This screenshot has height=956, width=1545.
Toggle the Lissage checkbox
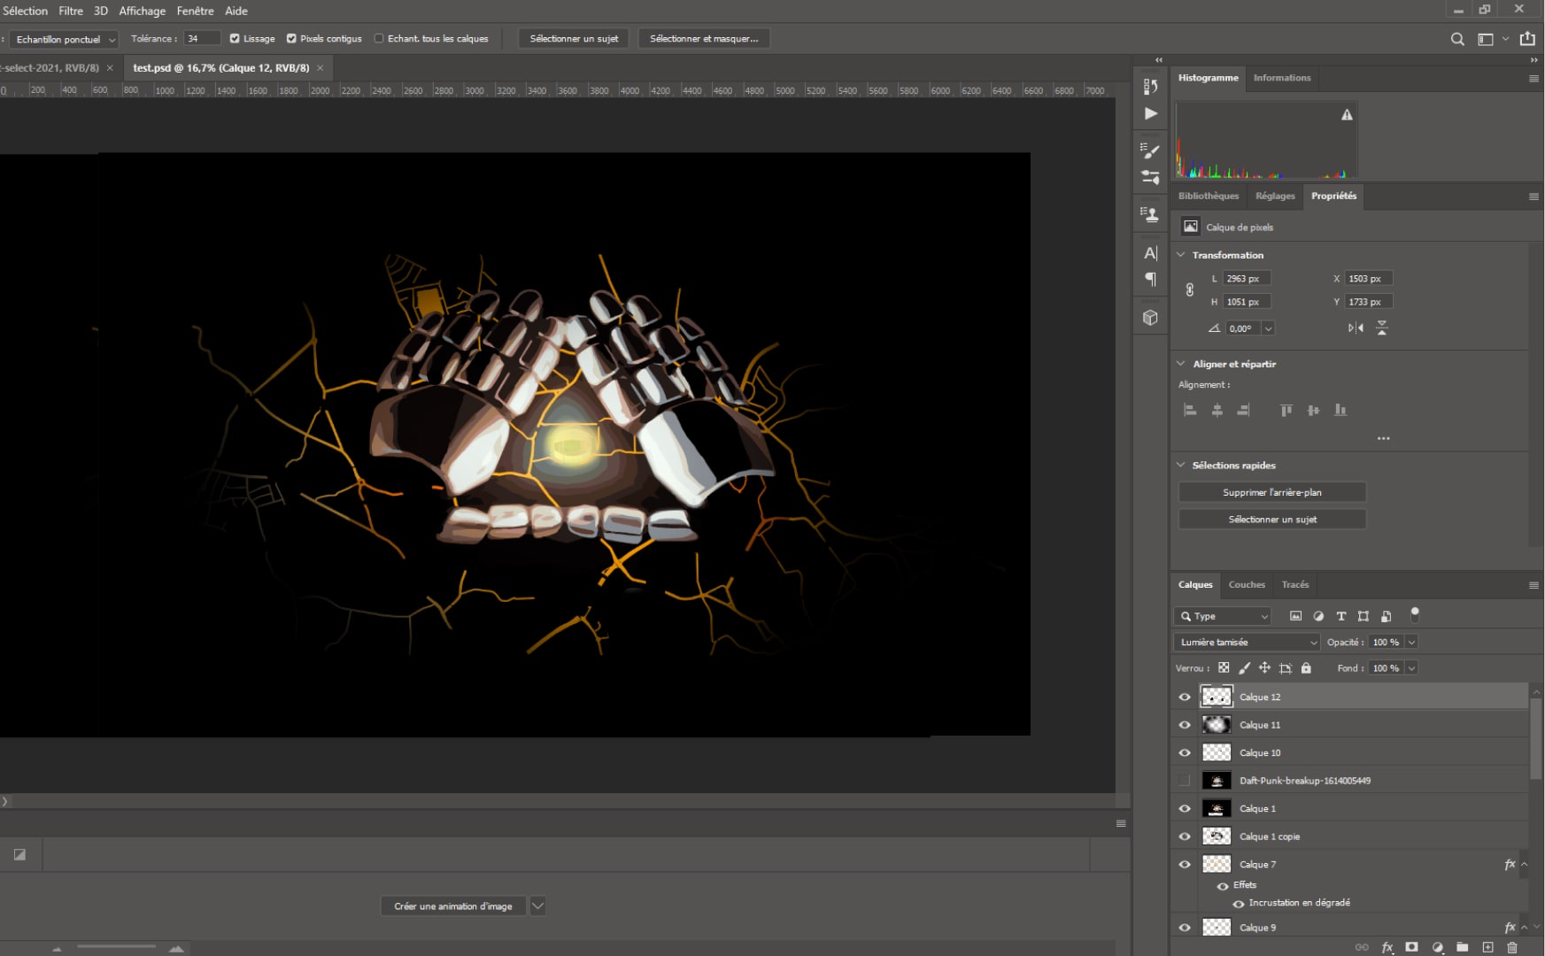pyautogui.click(x=235, y=39)
